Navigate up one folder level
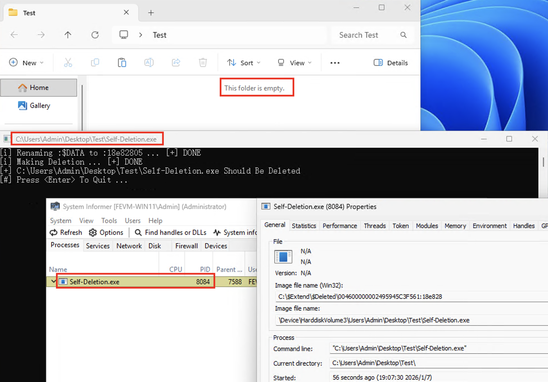 pyautogui.click(x=68, y=35)
